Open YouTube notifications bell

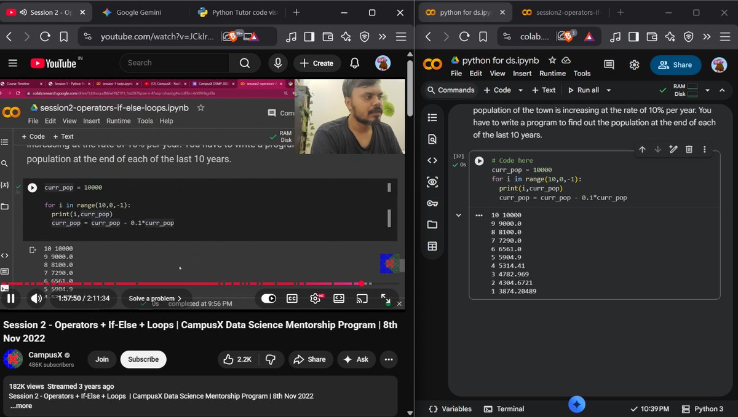click(x=355, y=63)
